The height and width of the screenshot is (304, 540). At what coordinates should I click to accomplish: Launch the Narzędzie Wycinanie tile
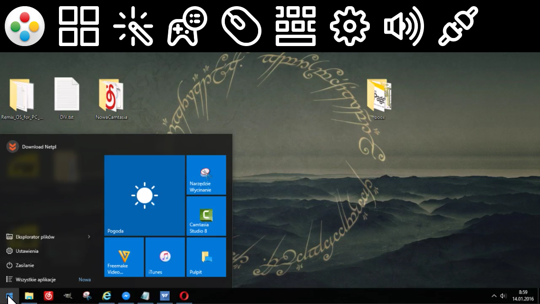click(x=206, y=175)
